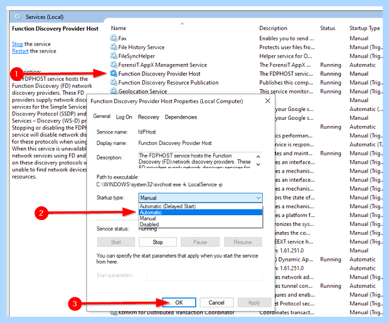The height and width of the screenshot is (323, 389).
Task: Select the Fax service row name
Action: click(122, 38)
